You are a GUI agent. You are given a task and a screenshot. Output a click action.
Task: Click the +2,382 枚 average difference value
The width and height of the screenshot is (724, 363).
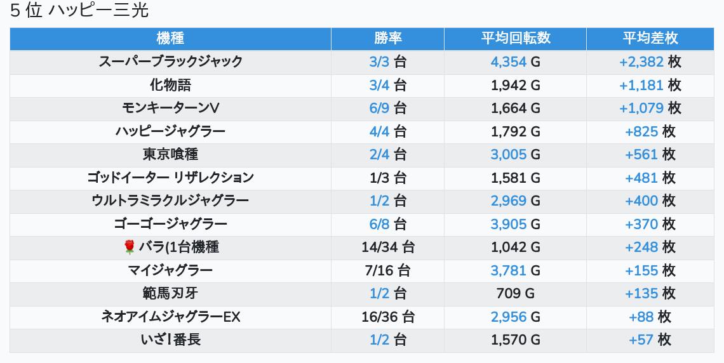[650, 62]
